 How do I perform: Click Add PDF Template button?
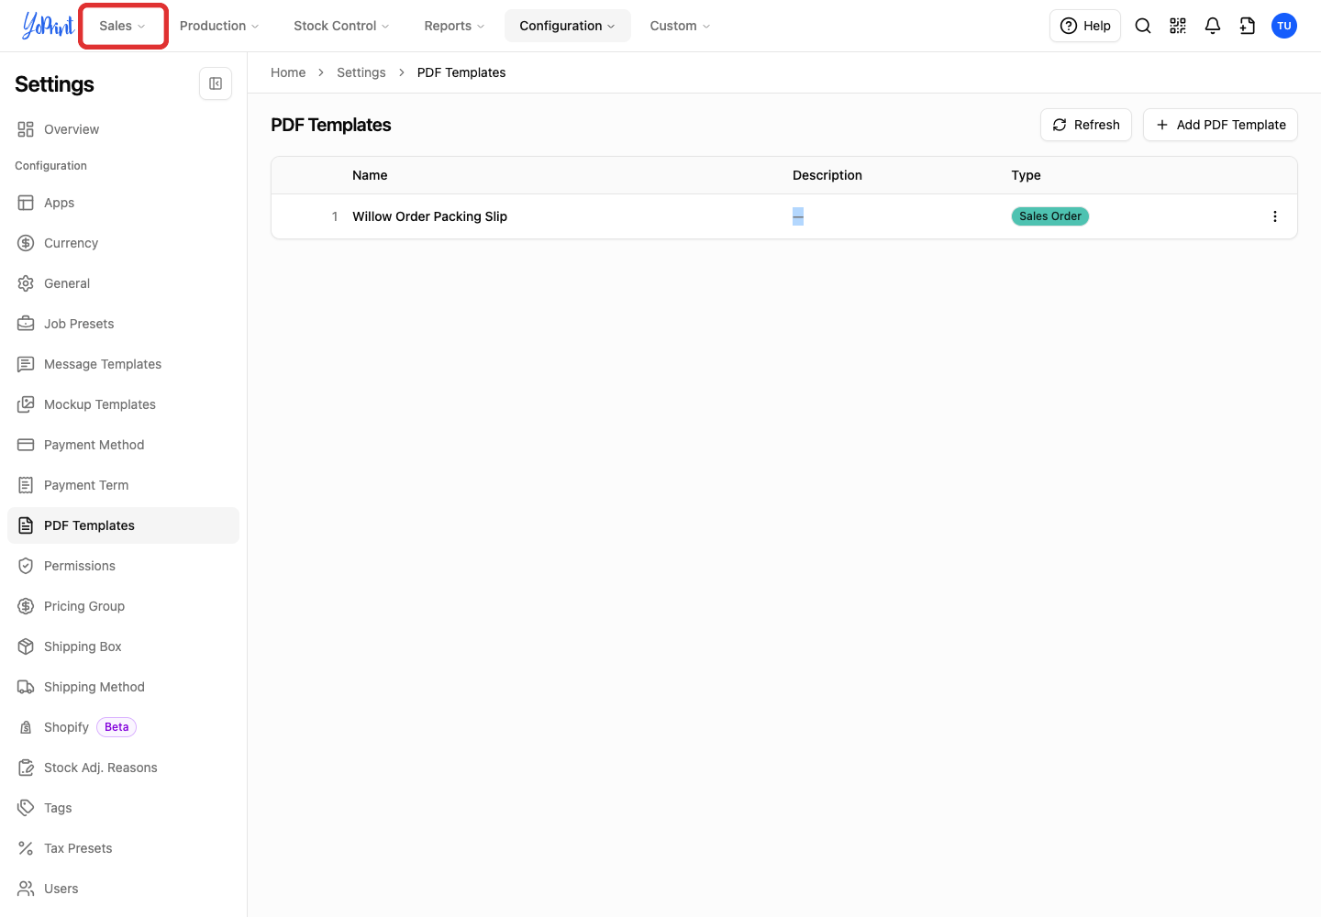pos(1220,125)
